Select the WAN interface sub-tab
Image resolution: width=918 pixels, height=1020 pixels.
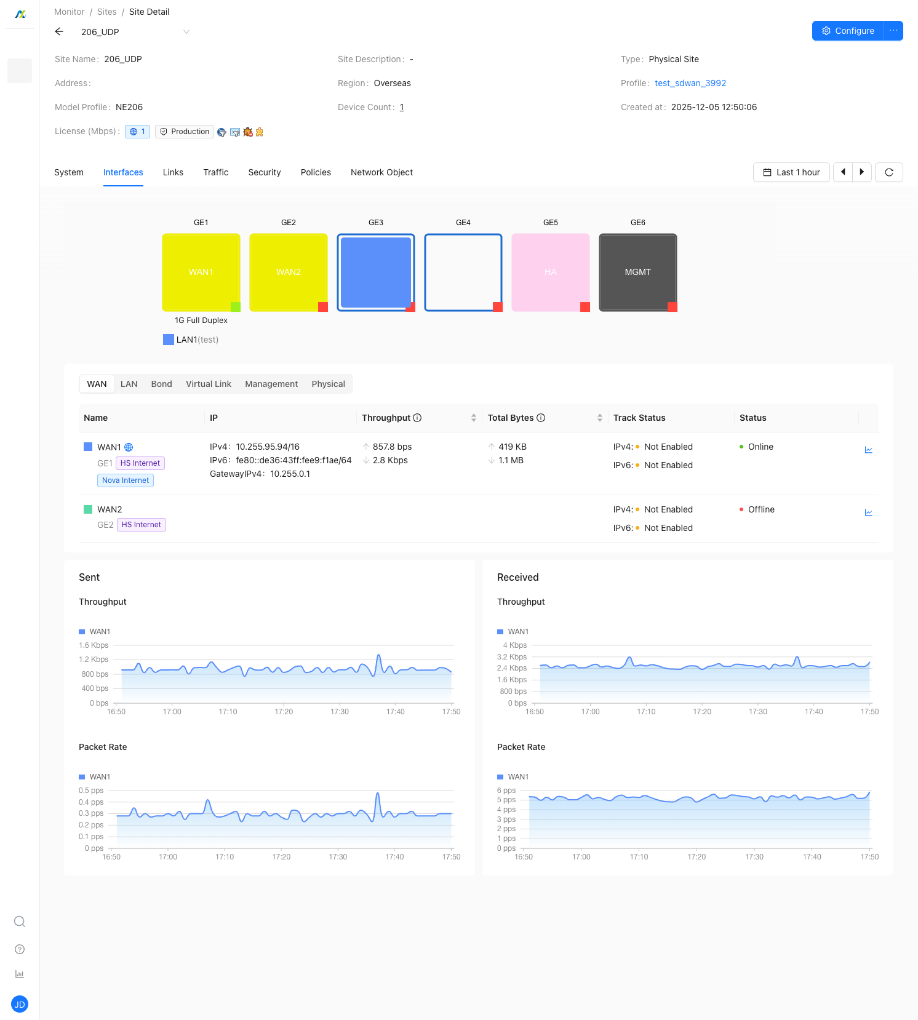point(97,384)
